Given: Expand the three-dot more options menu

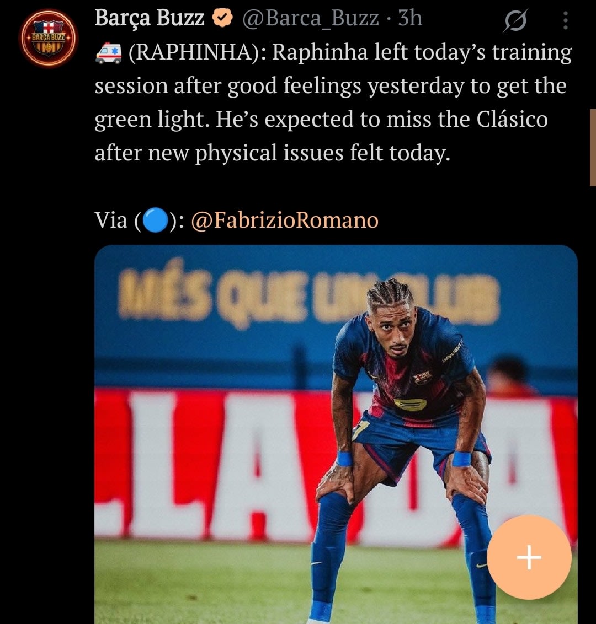Looking at the screenshot, I should click(565, 20).
